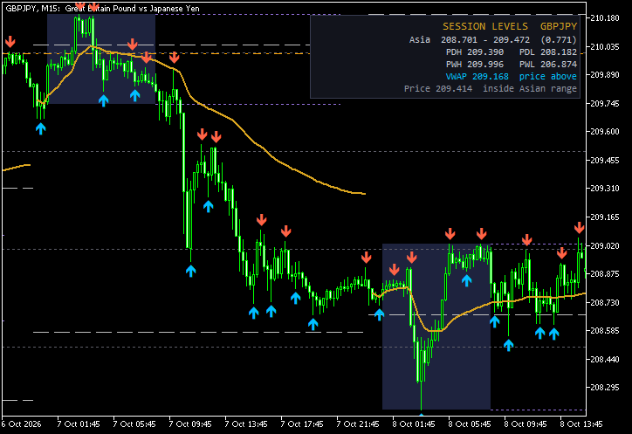Viewport: 632px width, 434px height.
Task: Select the shaded Asian session box on 7 Oct
Action: coord(101,59)
